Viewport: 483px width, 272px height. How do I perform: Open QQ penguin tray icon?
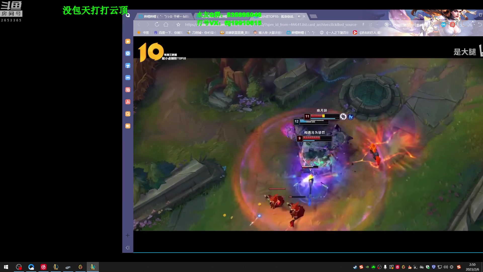(x=410, y=267)
